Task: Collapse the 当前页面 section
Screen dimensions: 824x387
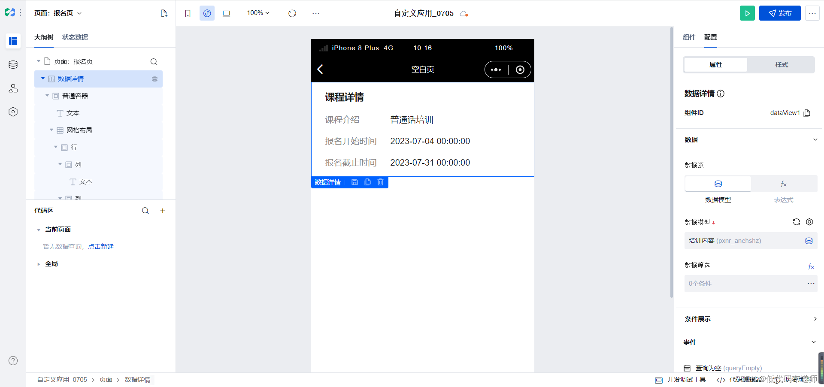Action: [39, 230]
